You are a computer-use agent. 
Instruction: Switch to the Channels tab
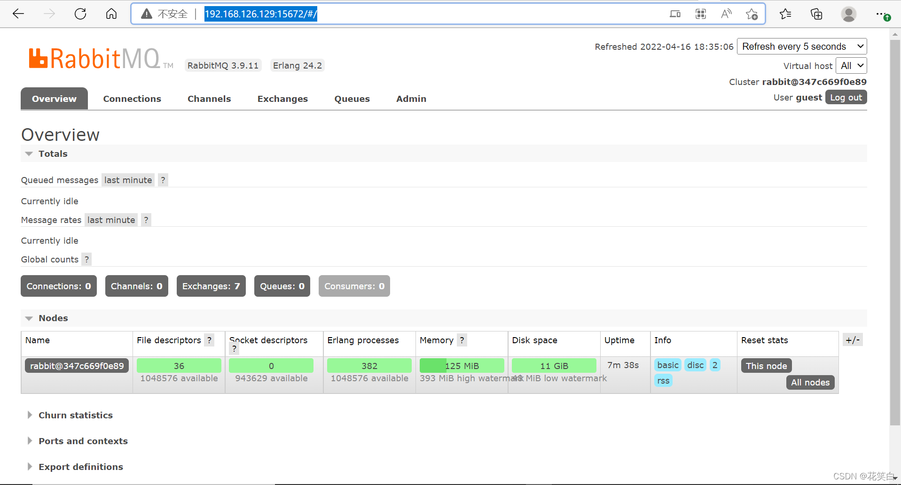point(209,99)
